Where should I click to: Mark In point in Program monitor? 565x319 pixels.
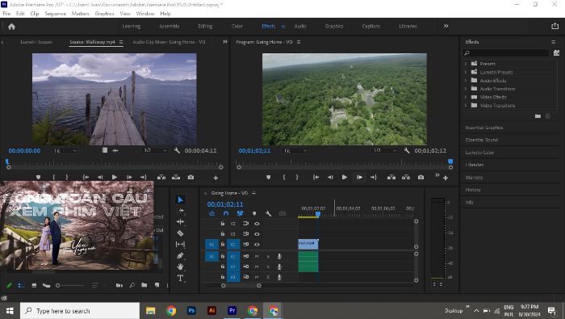[284, 178]
